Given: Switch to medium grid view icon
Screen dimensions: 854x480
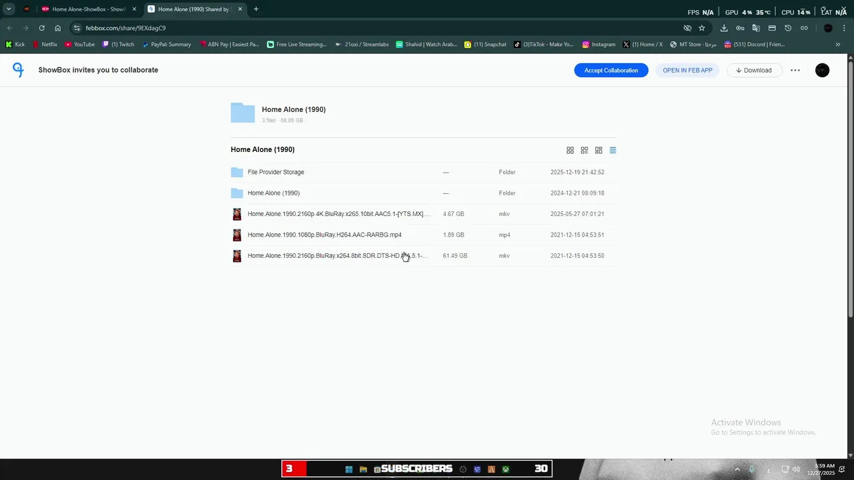Looking at the screenshot, I should (x=584, y=150).
